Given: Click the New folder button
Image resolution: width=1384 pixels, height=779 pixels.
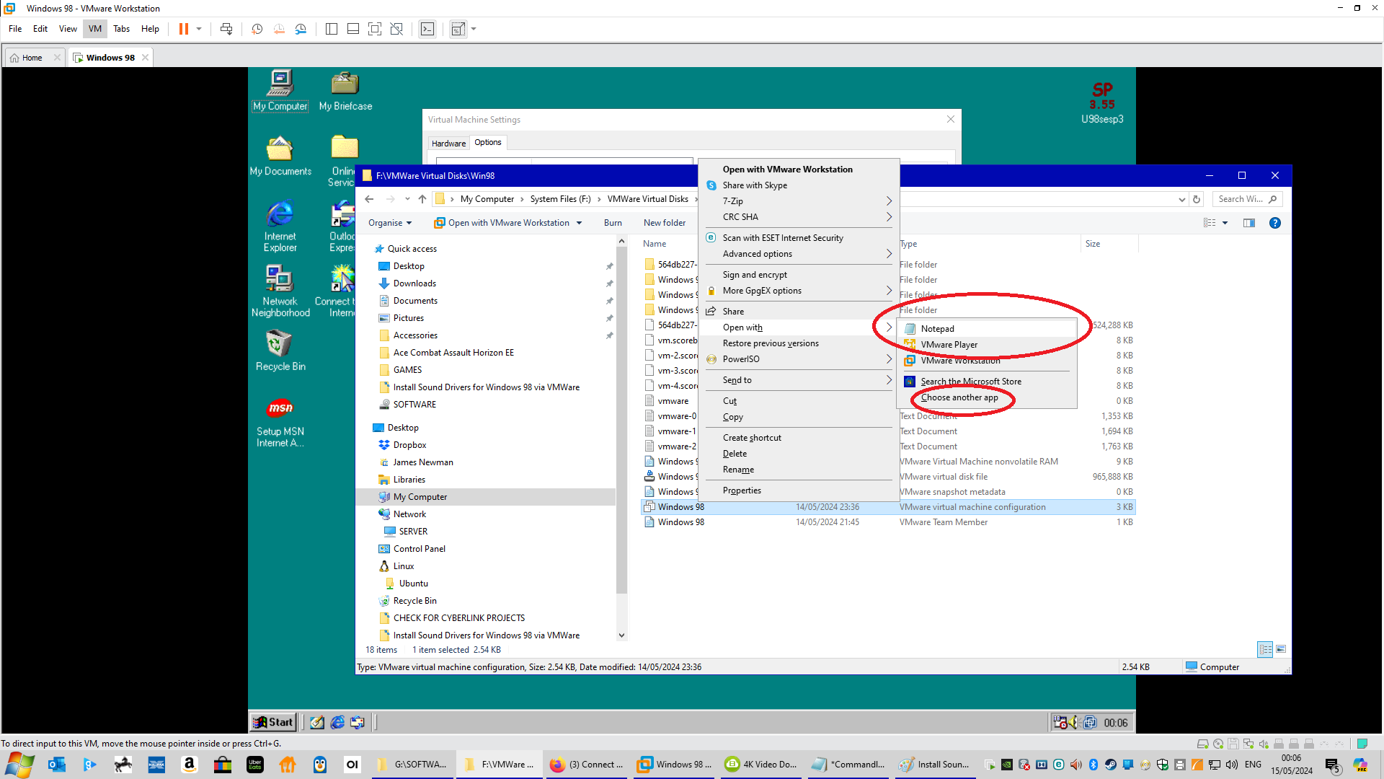Looking at the screenshot, I should click(x=664, y=223).
